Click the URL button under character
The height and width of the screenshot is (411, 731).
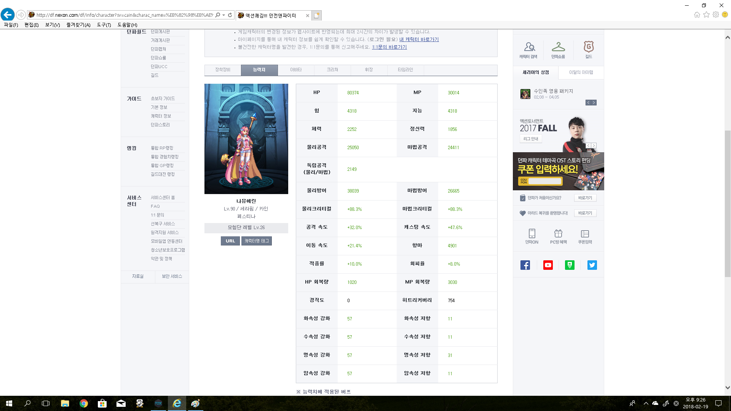pyautogui.click(x=230, y=241)
